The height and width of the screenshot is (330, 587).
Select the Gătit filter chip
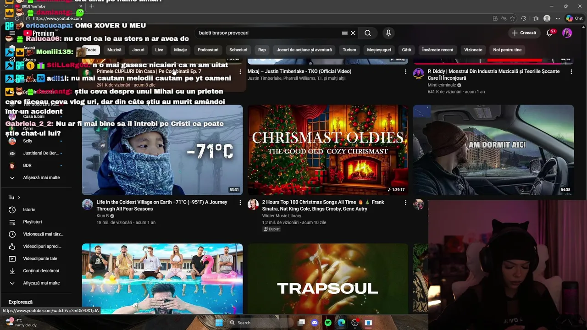pyautogui.click(x=407, y=50)
